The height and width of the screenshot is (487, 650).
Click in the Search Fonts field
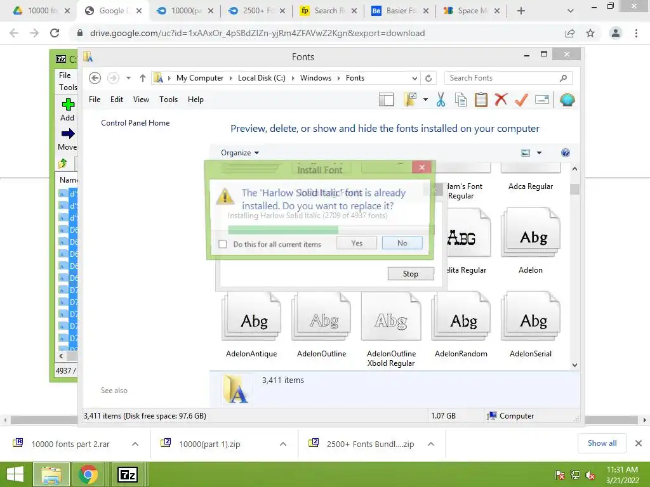coord(508,78)
